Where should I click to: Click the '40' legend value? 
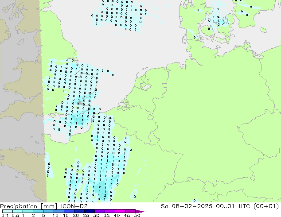pyautogui.click(x=117, y=215)
